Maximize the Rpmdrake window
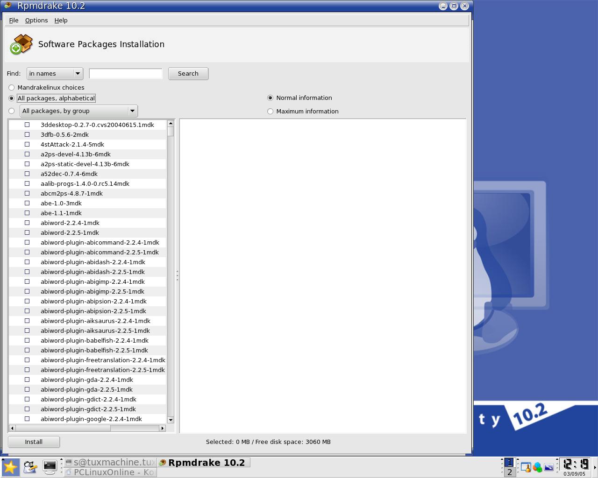This screenshot has width=598, height=478. [x=454, y=6]
